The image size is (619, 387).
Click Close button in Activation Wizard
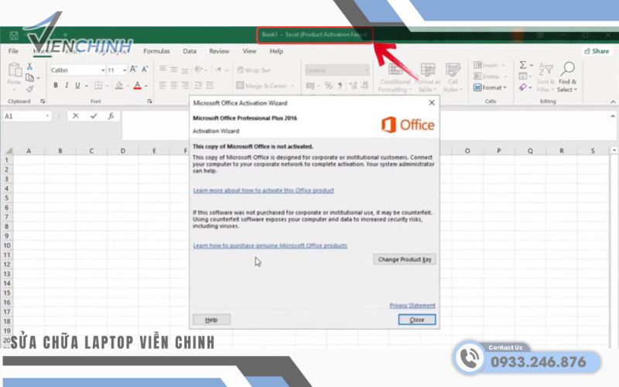click(417, 320)
